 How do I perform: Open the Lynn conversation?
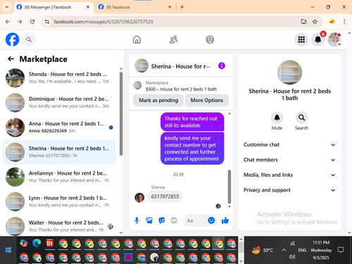tap(59, 201)
